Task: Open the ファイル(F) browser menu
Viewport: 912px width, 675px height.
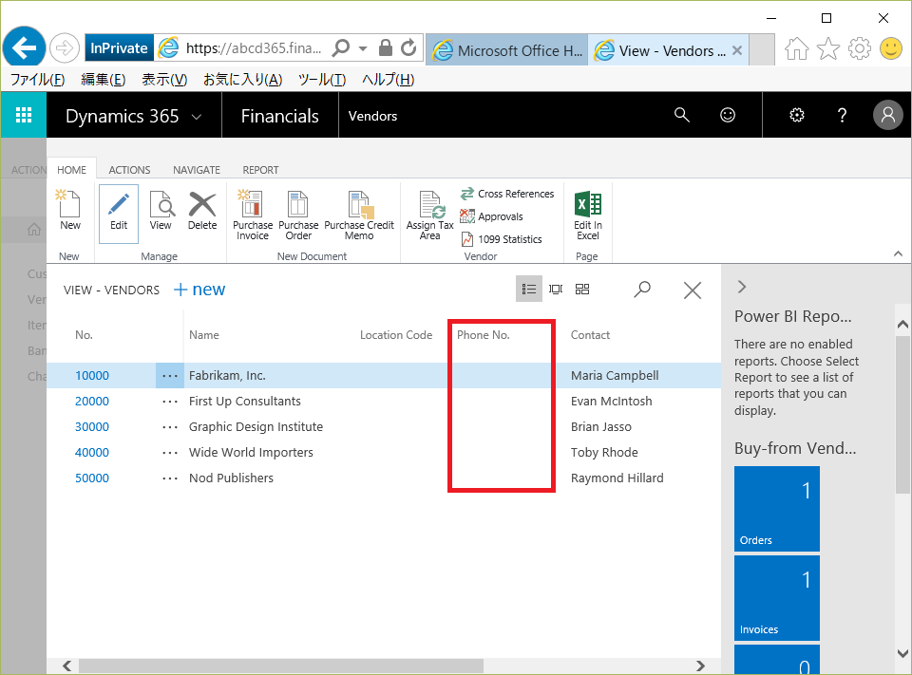Action: (x=37, y=79)
